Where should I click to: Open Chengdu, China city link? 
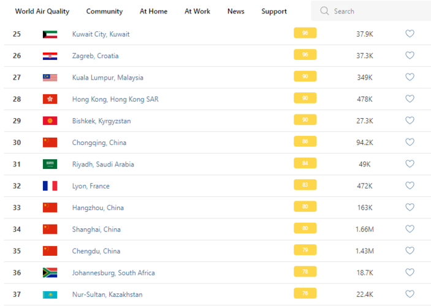pyautogui.click(x=96, y=251)
